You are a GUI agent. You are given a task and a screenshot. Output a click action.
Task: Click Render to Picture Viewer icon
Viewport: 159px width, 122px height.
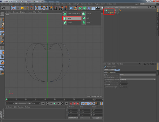(61, 8)
